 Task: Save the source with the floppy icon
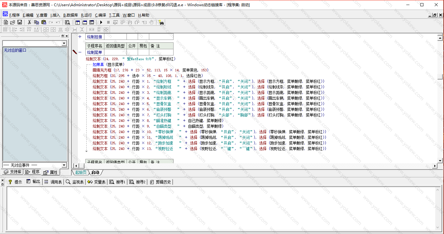point(19,22)
